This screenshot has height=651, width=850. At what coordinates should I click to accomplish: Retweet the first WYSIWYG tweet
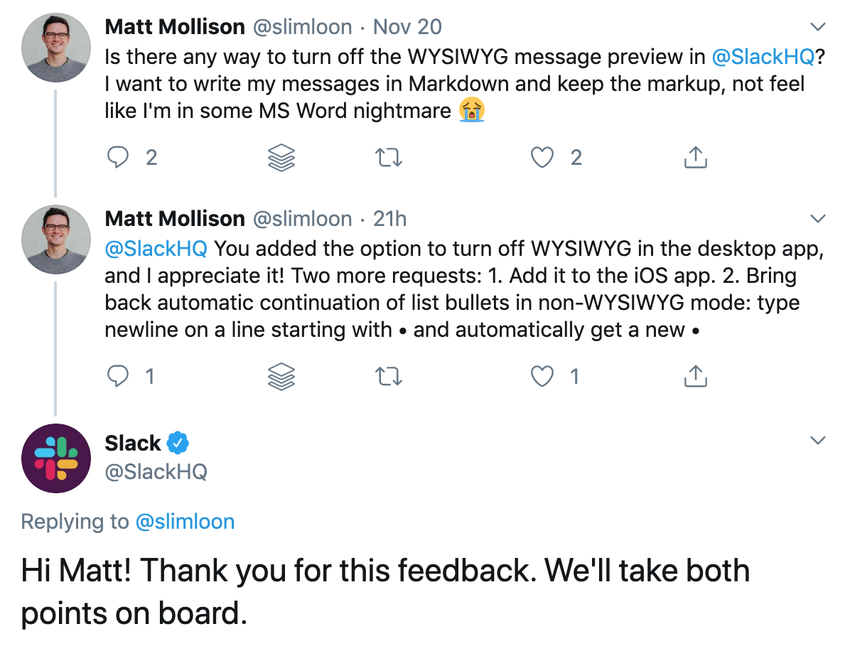click(x=388, y=158)
